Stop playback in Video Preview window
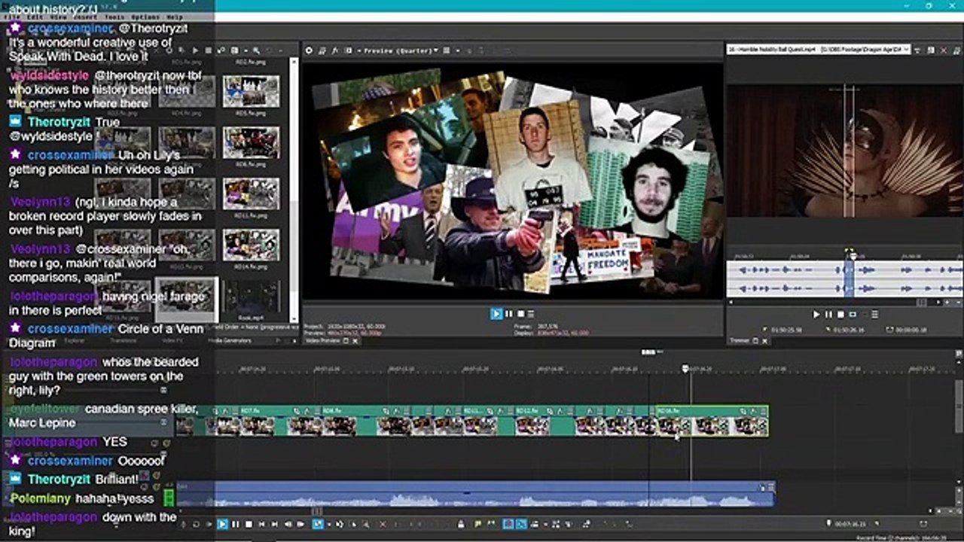 coord(520,314)
